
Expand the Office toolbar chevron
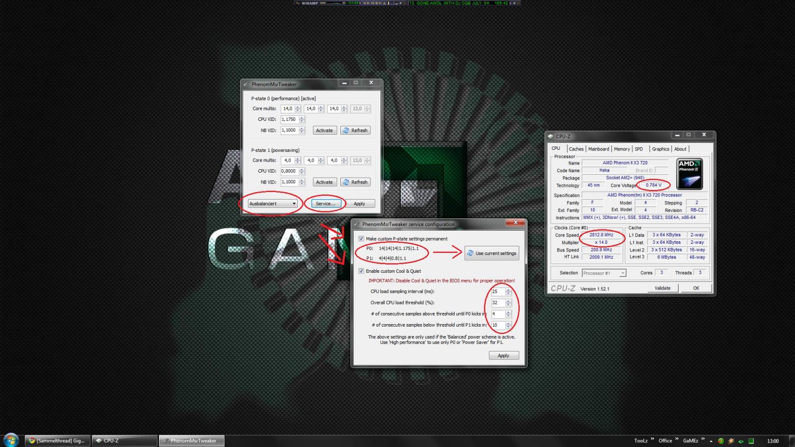pyautogui.click(x=677, y=439)
